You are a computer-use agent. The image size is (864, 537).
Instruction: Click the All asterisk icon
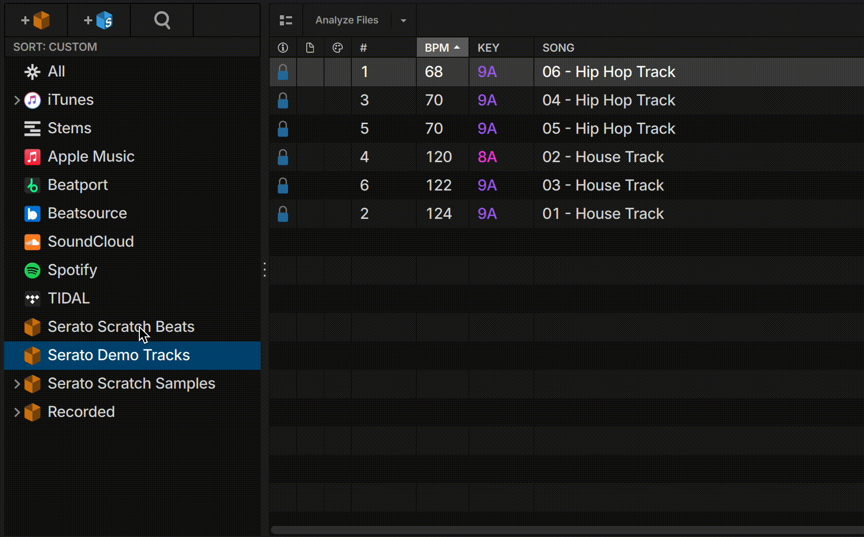[x=32, y=72]
